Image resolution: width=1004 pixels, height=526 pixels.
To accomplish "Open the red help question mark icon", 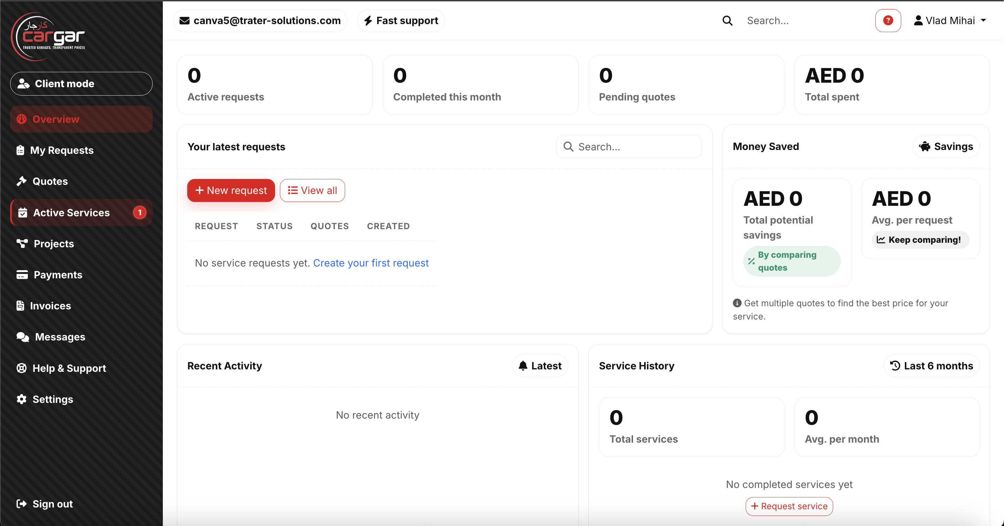I will pyautogui.click(x=888, y=20).
